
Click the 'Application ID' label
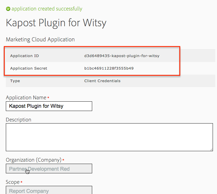[24, 56]
